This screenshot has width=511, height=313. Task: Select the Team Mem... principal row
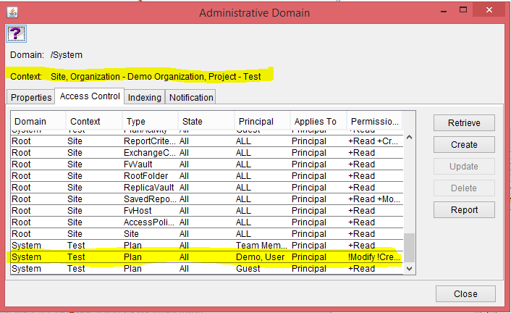coord(207,246)
